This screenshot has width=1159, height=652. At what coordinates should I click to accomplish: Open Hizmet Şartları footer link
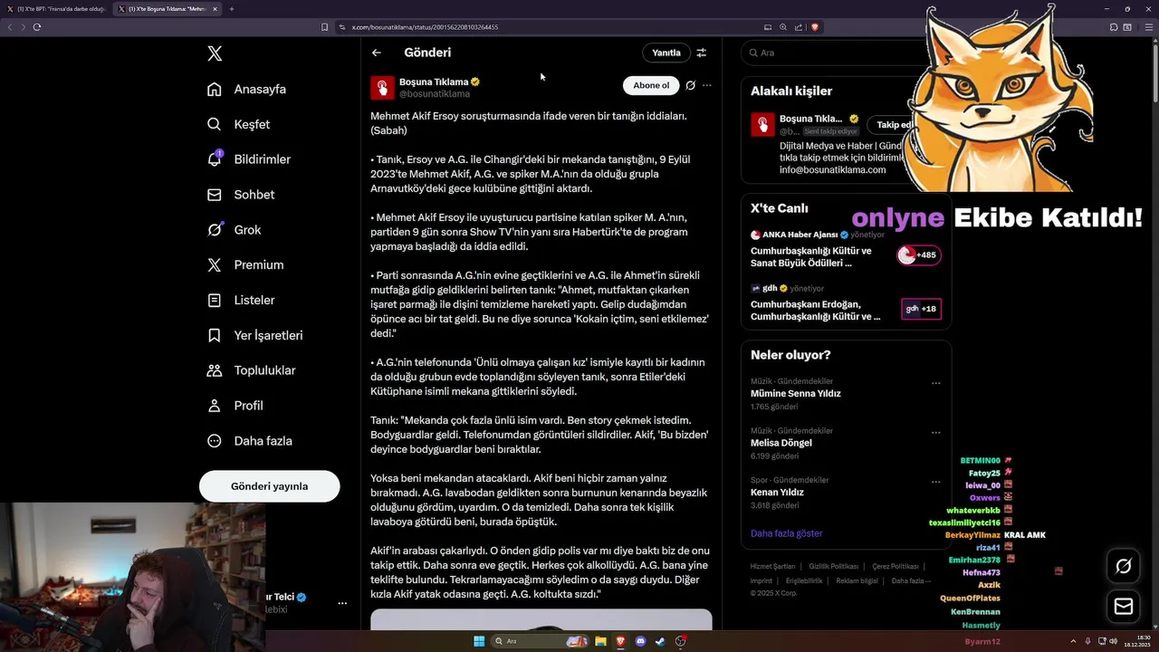click(772, 566)
